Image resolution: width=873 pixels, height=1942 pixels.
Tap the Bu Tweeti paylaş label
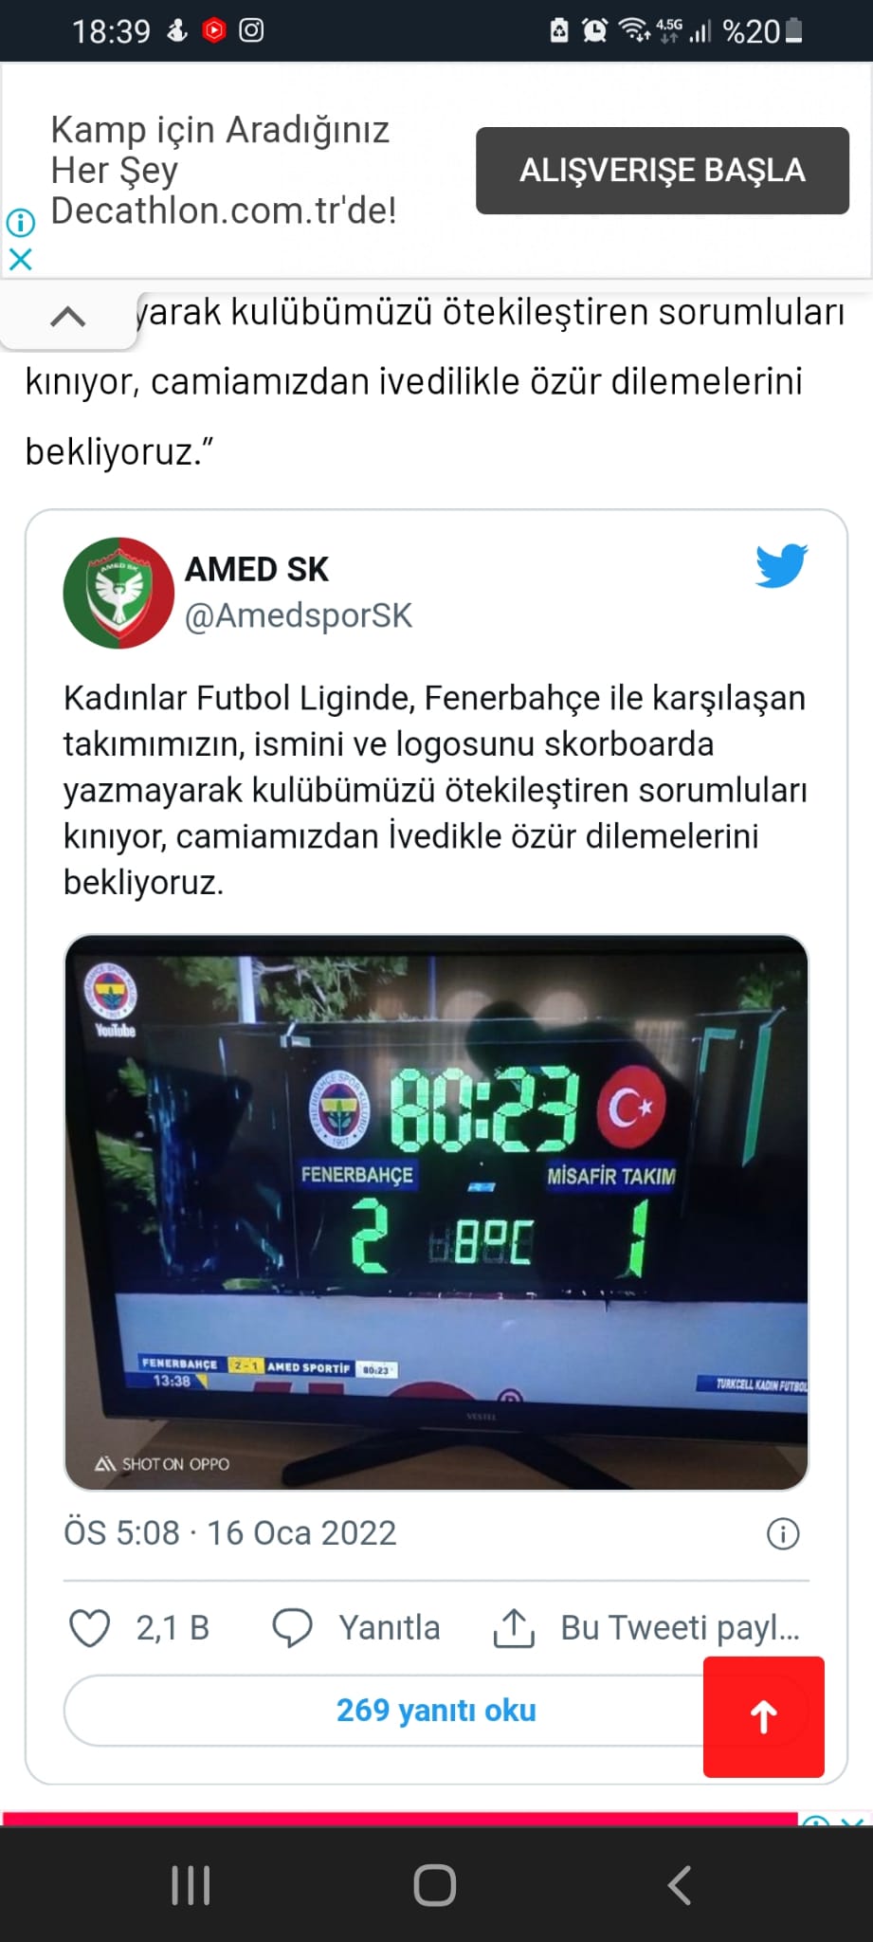(681, 1628)
